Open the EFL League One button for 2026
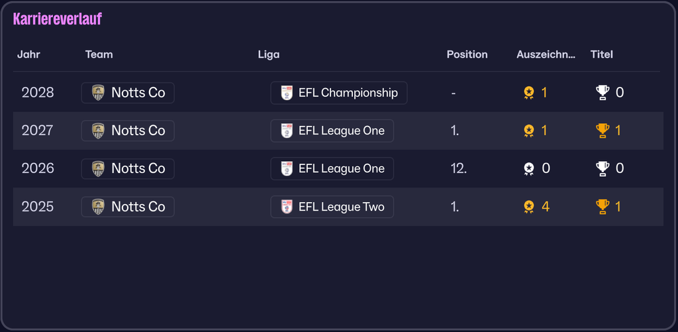Screen dimensions: 678x332 click(332, 168)
